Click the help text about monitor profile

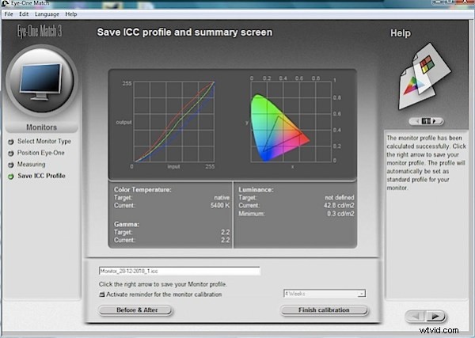tap(426, 162)
